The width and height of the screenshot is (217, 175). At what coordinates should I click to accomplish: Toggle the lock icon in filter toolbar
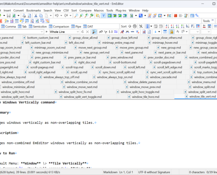pos(171,31)
